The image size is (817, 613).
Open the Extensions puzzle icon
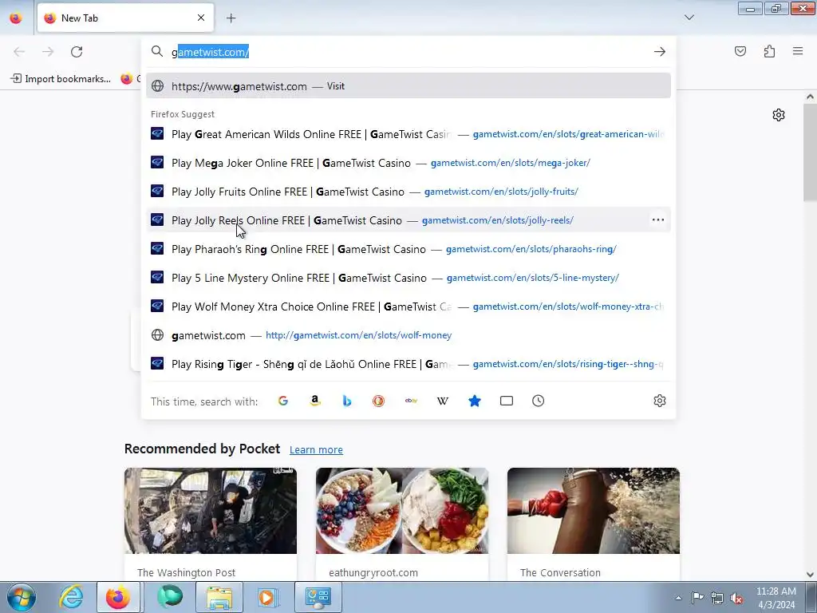coord(769,51)
